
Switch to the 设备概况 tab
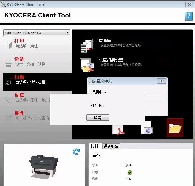pos(111,146)
